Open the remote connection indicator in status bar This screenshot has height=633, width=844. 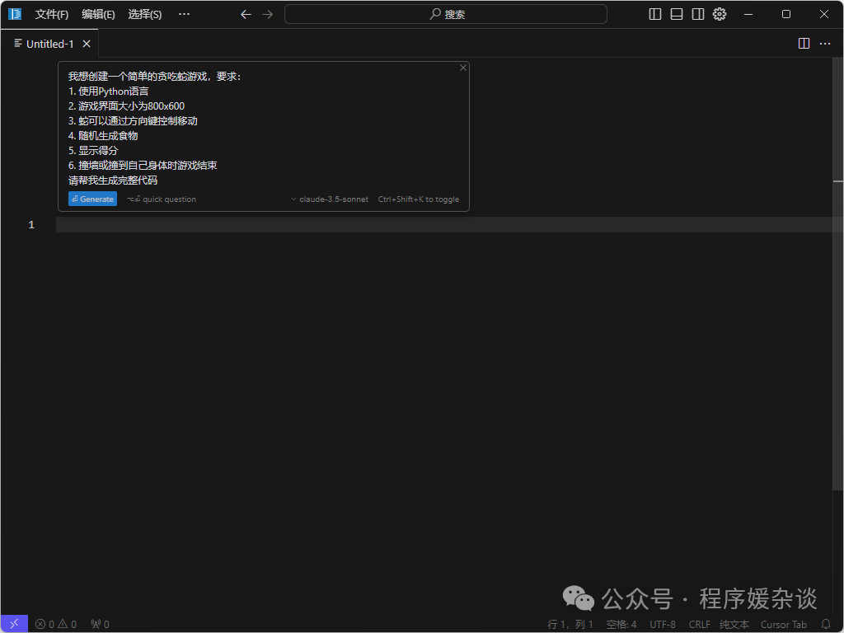pyautogui.click(x=13, y=624)
